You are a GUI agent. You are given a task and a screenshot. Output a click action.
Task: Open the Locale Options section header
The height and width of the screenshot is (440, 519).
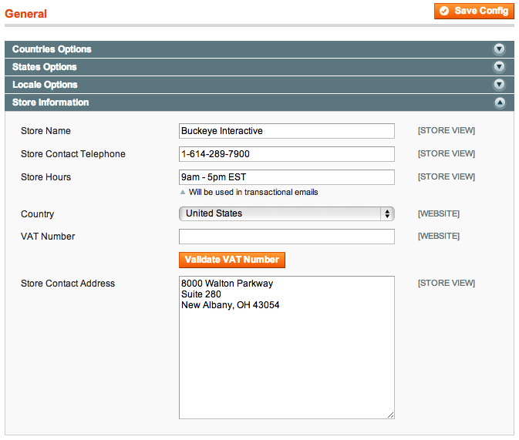pyautogui.click(x=259, y=85)
